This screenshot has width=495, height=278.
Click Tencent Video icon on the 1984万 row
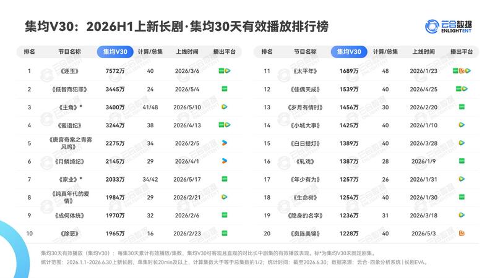225,197
